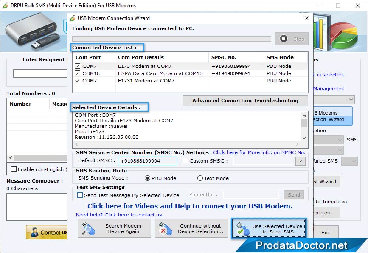Click SMSC number +919868199994 cell in device list
The height and width of the screenshot is (253, 368).
coord(231,66)
